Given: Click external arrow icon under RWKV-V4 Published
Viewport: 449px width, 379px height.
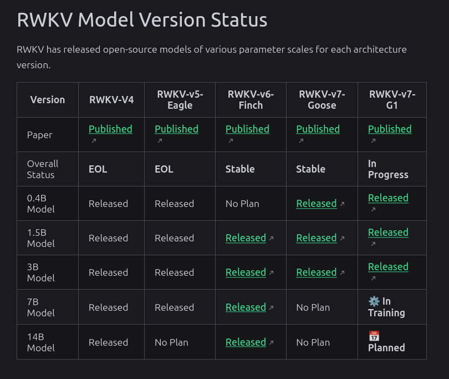Looking at the screenshot, I should tap(94, 141).
